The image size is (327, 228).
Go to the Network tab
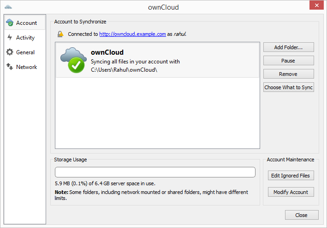tap(26, 67)
